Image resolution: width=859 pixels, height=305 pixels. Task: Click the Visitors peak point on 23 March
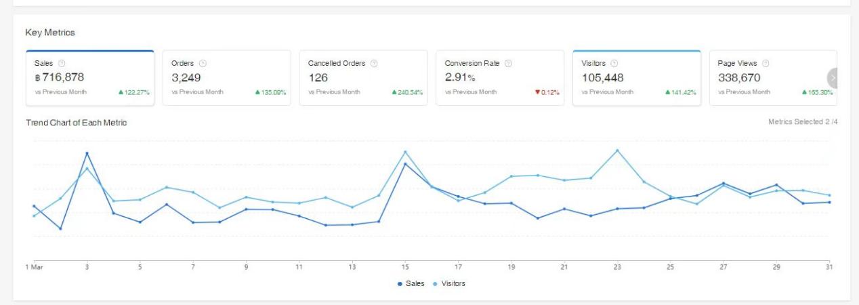pyautogui.click(x=617, y=150)
